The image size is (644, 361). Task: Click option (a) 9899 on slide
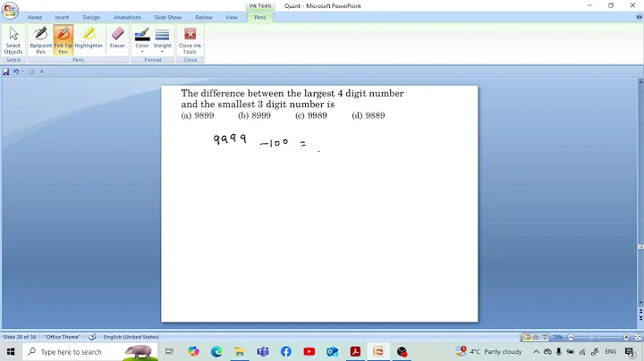198,115
